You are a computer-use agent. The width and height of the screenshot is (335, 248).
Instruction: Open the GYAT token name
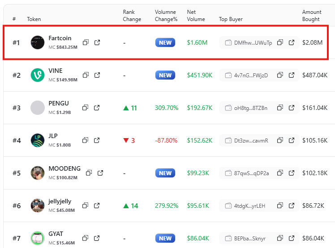point(56,234)
